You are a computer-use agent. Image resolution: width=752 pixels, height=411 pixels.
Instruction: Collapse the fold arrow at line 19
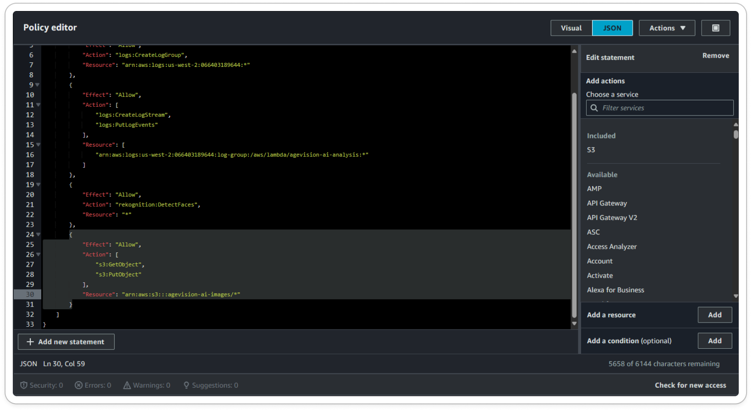pyautogui.click(x=38, y=185)
